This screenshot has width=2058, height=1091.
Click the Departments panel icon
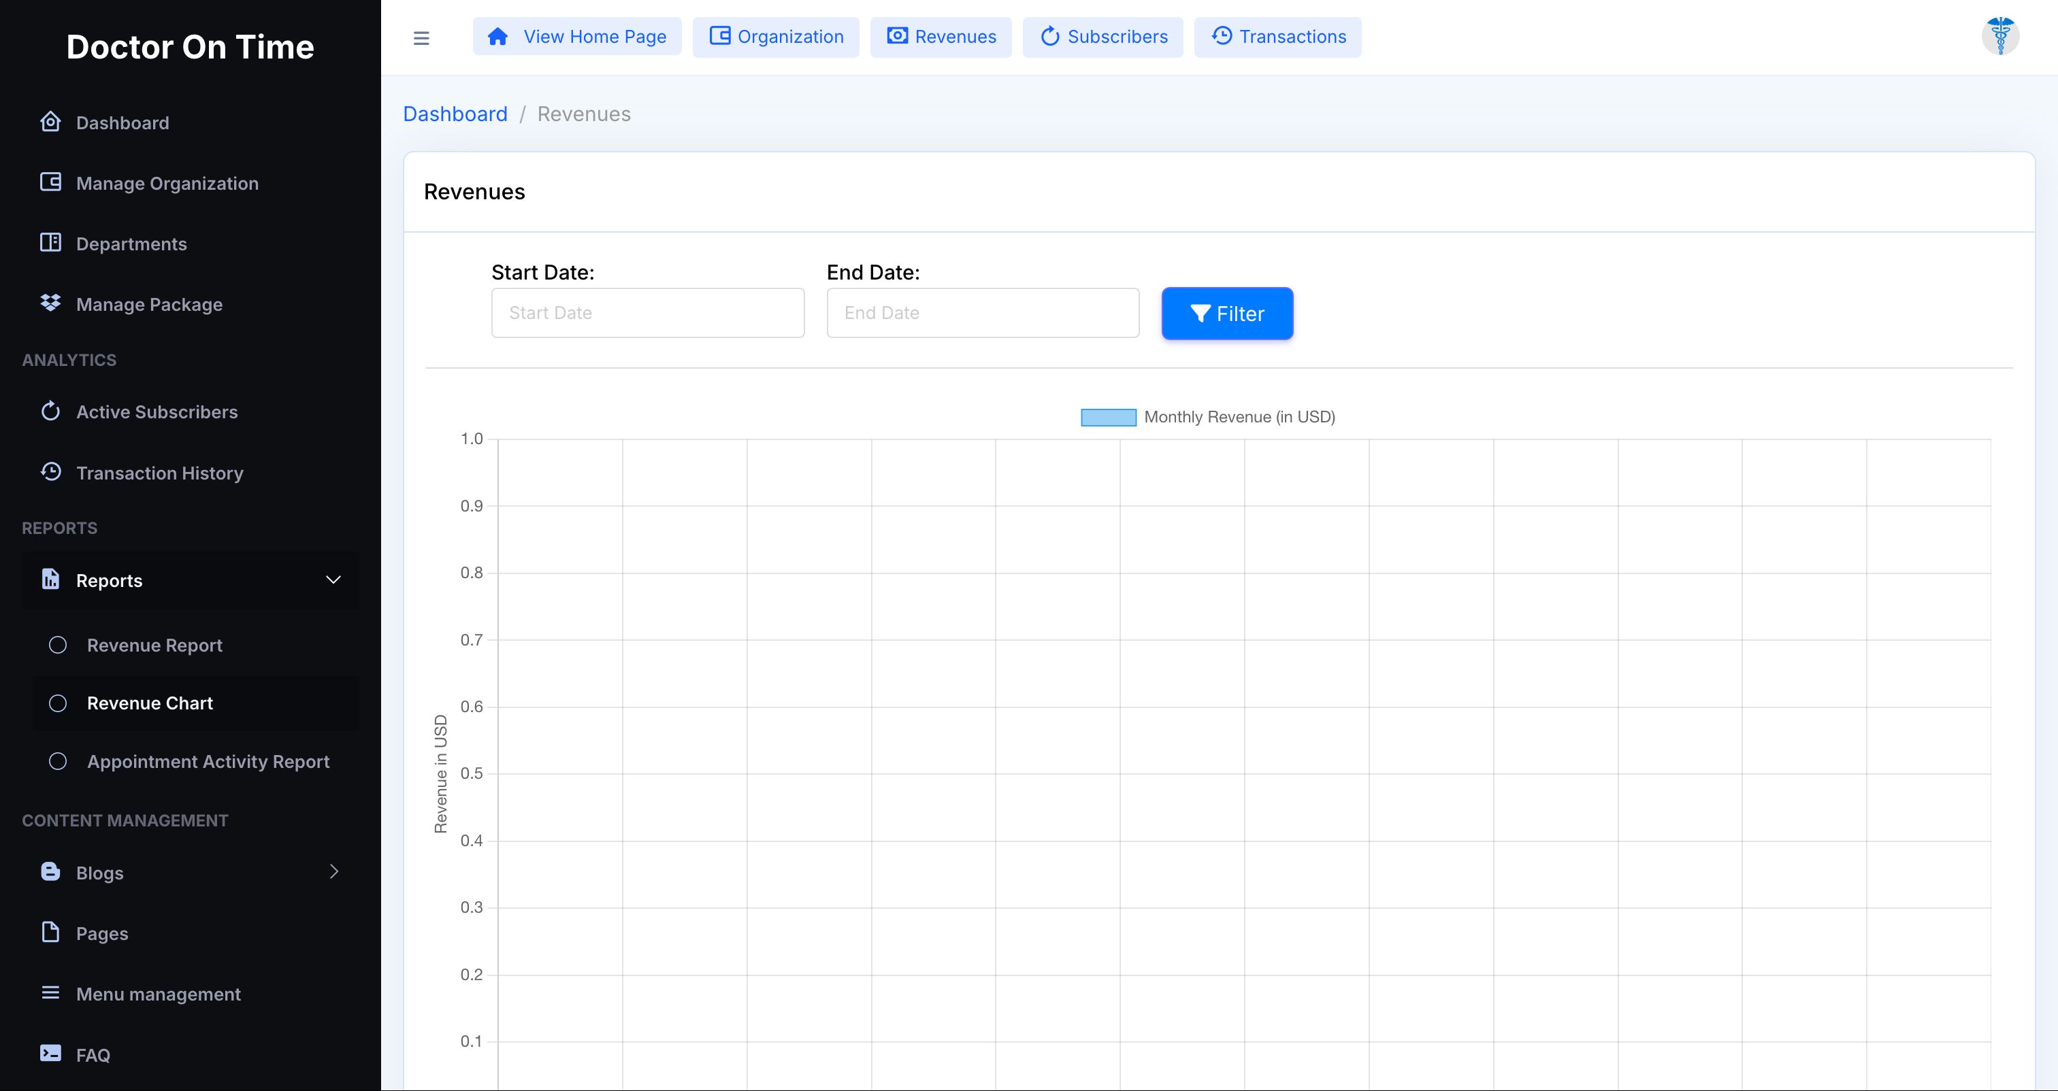tap(50, 243)
